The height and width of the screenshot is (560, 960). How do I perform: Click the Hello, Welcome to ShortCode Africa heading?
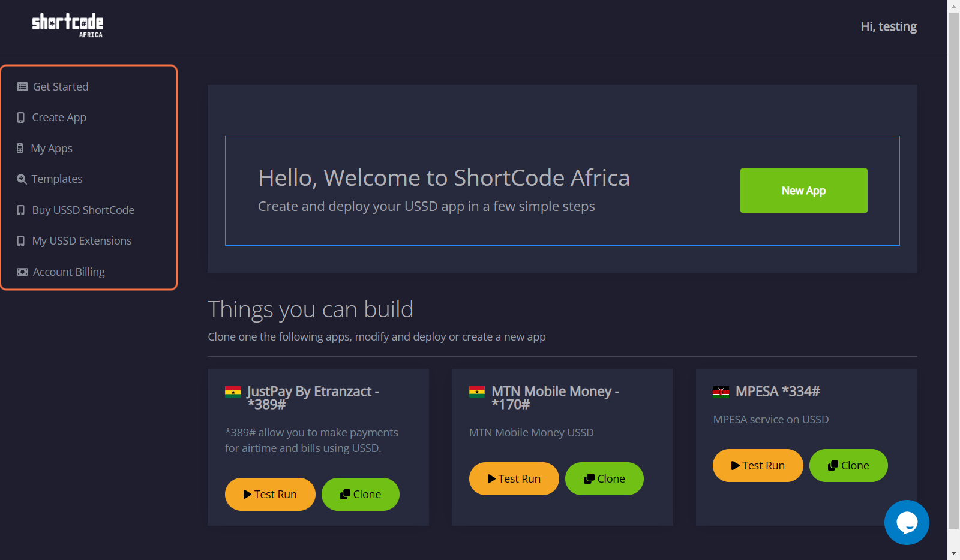coord(444,178)
